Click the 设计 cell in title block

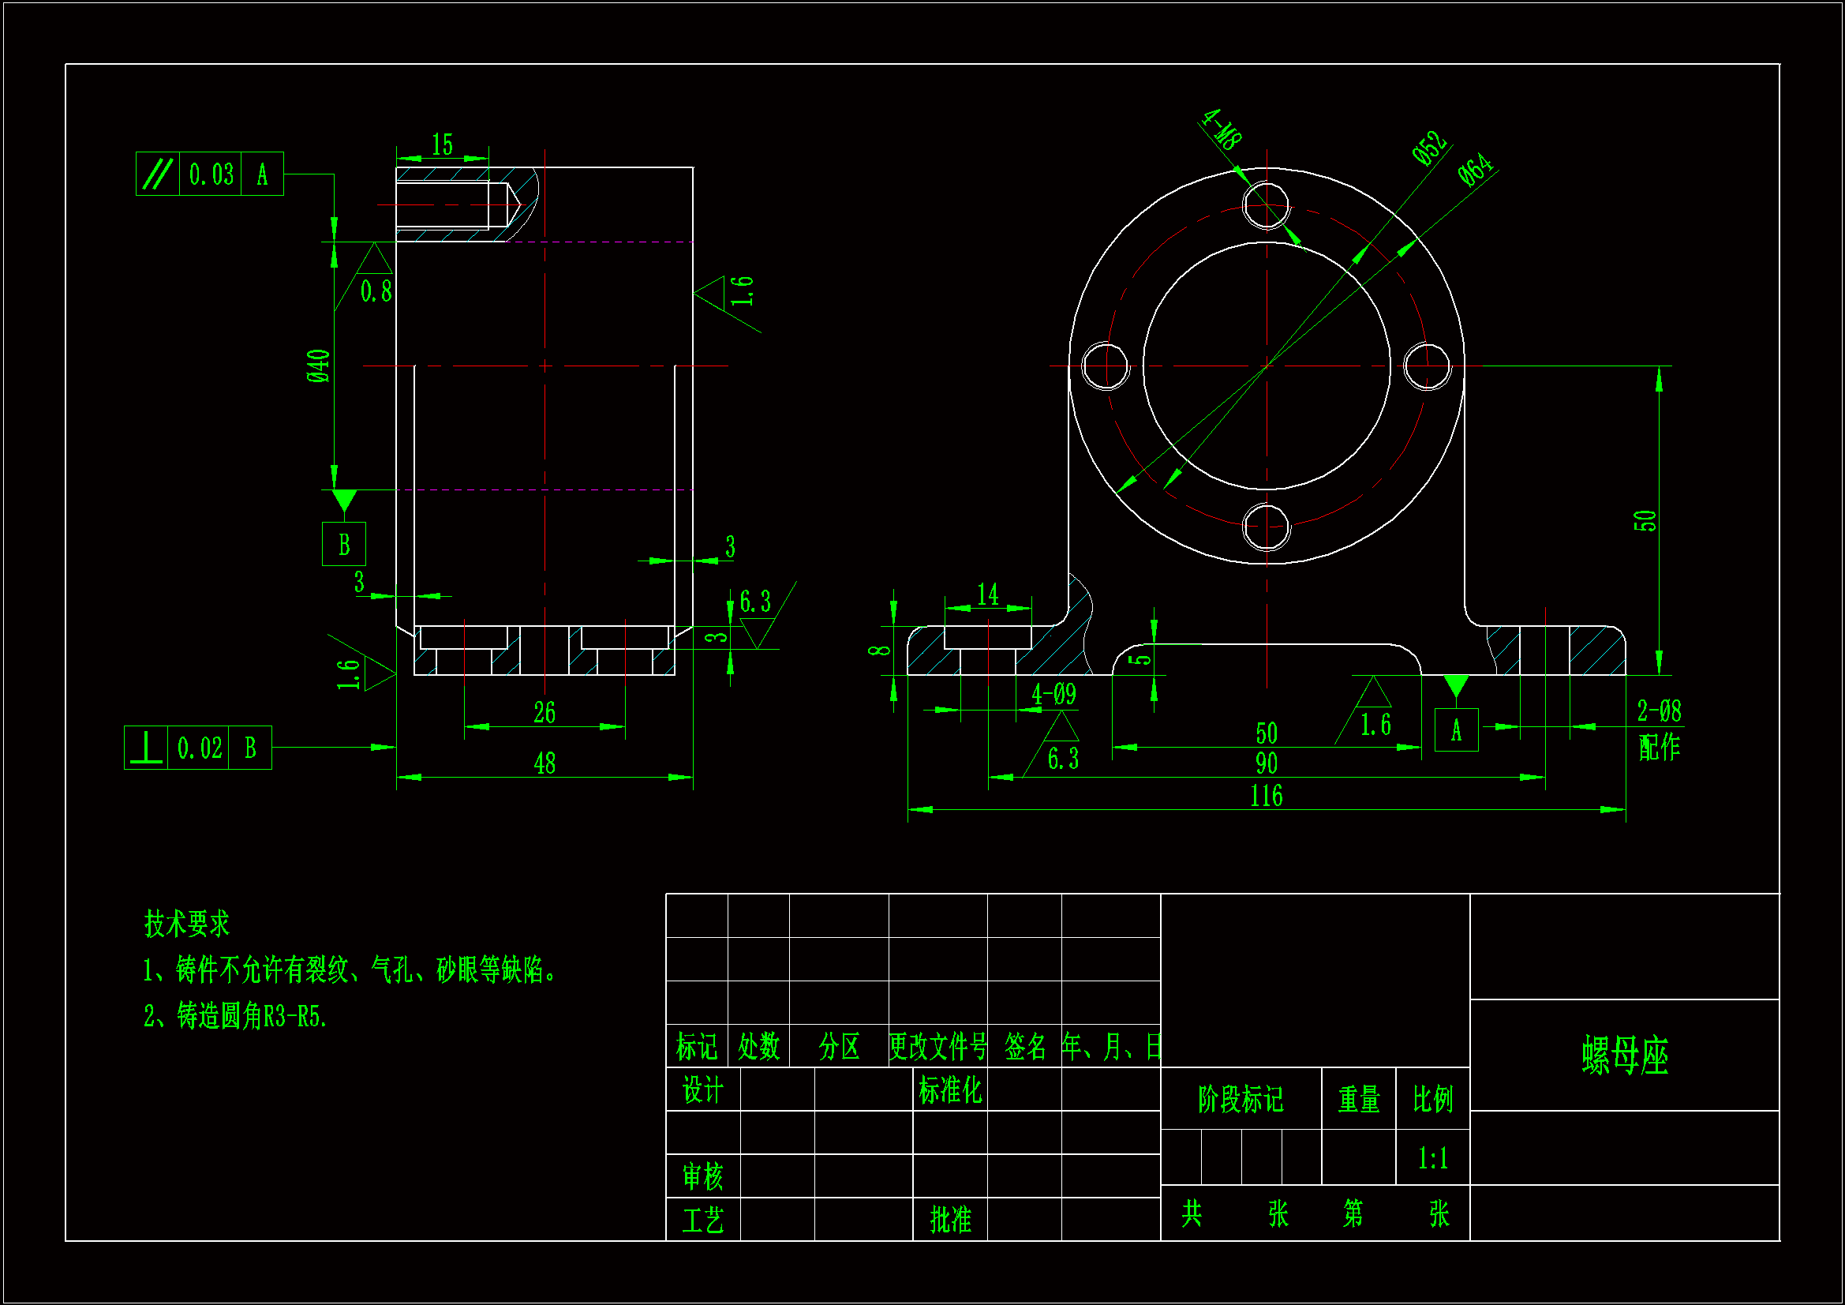tap(702, 1090)
